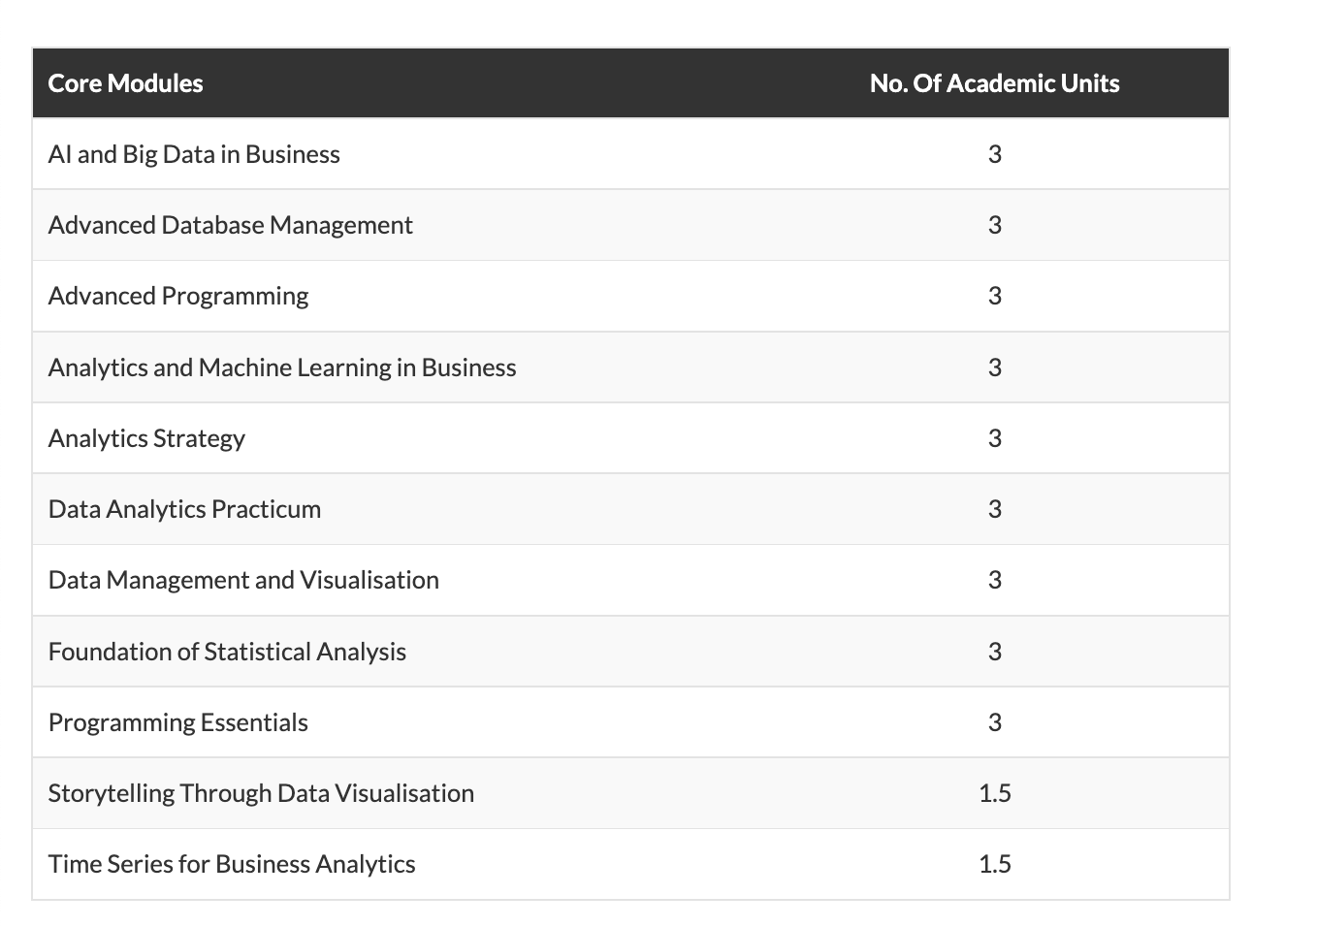The image size is (1317, 927).
Task: Select the AI and Big Data in Business row
Action: point(194,154)
